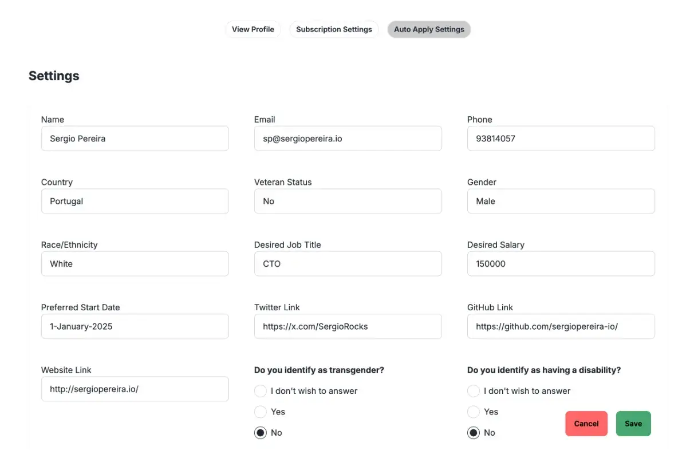Click the Twitter Link field
Viewport: 686px width, 466px height.
(348, 326)
